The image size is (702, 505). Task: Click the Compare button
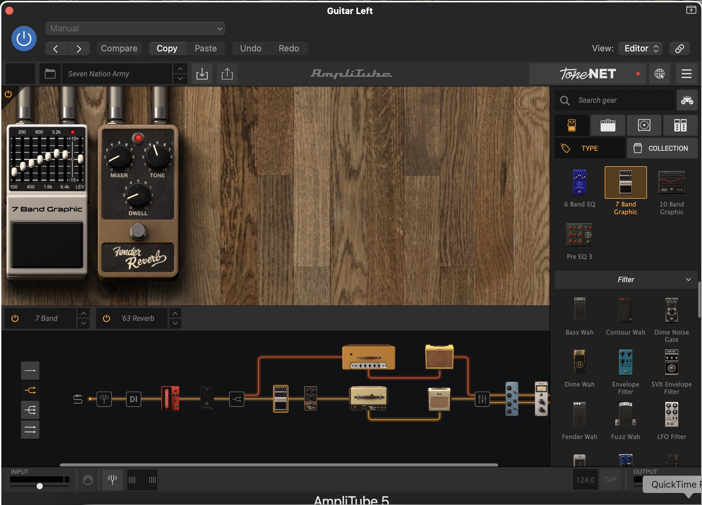coord(119,48)
